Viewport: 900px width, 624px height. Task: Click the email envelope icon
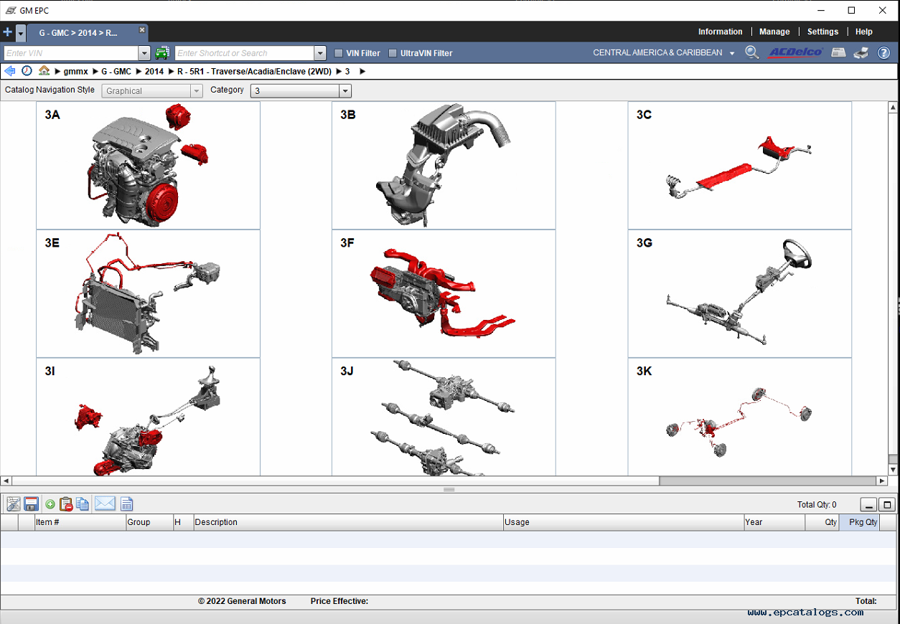(105, 504)
